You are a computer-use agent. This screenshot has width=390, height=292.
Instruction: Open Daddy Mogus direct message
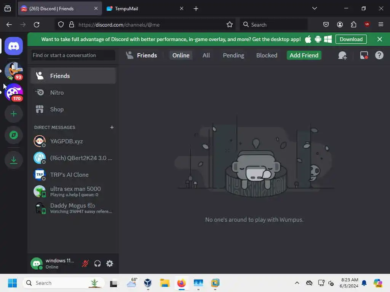tap(74, 208)
